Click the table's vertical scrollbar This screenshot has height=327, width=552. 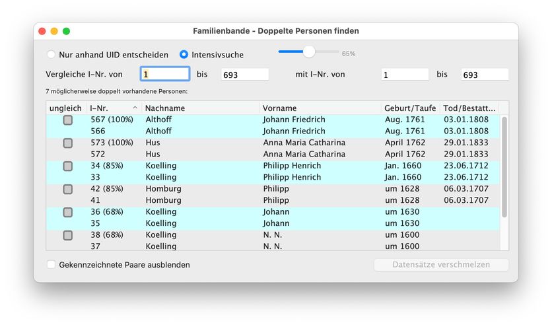(504, 166)
